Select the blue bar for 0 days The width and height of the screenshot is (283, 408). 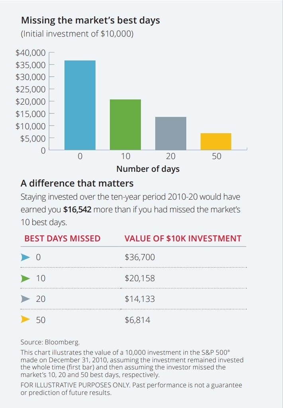80,105
